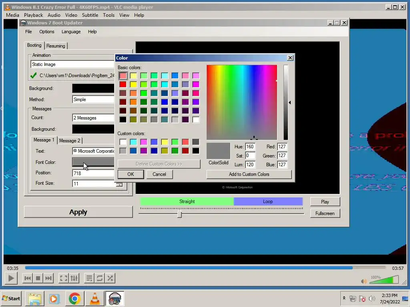
Task: Go to previous media in VLC
Action: (28, 278)
